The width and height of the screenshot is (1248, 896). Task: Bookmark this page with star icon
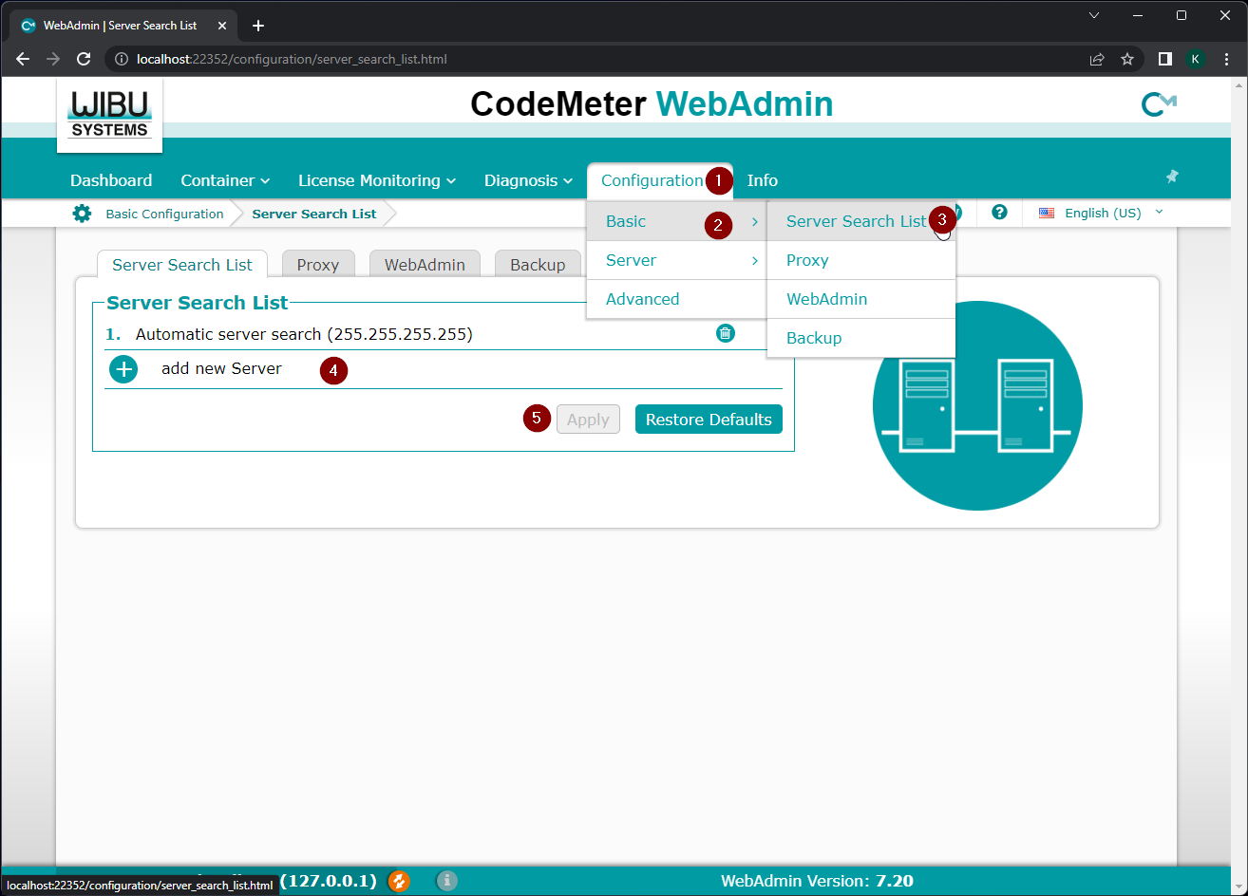click(1127, 59)
